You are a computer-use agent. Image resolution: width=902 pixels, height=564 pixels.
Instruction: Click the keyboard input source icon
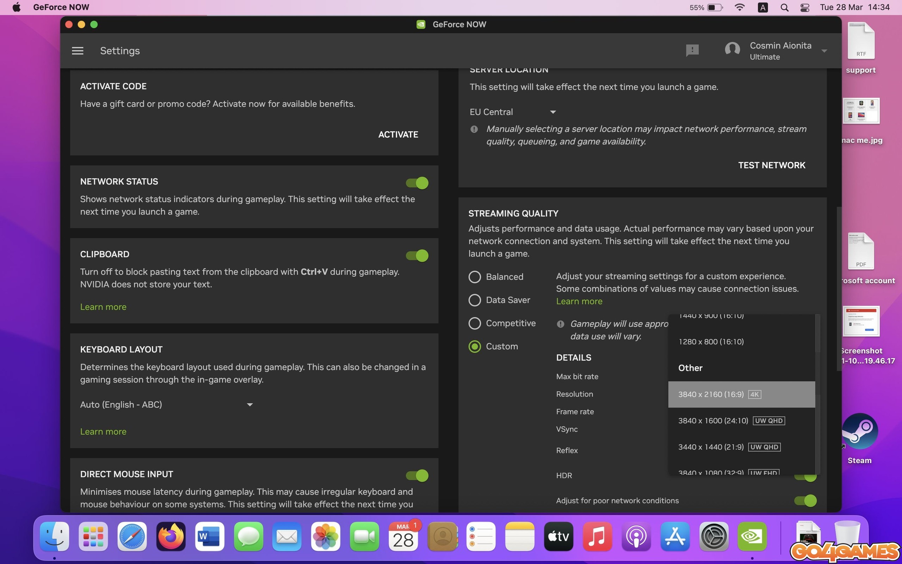point(762,7)
